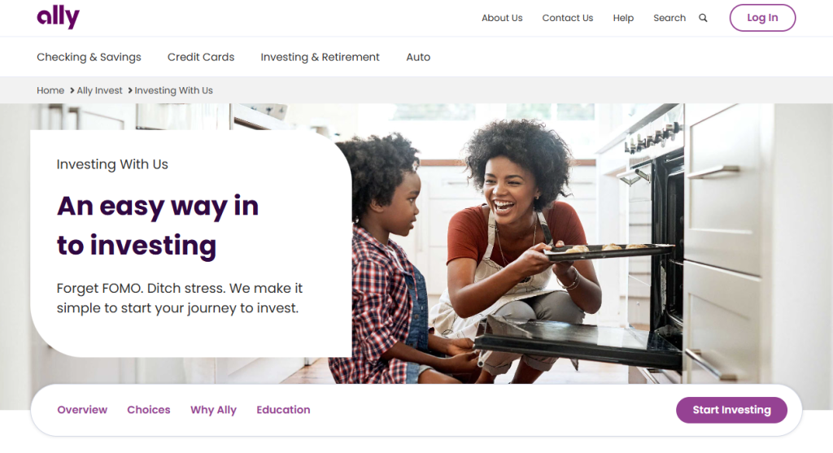Select the Auto menu item
The image size is (833, 453).
[x=418, y=57]
